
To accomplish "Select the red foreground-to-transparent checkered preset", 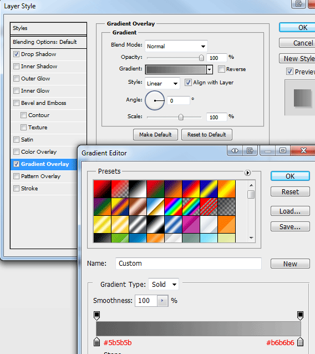I will coord(120,189).
